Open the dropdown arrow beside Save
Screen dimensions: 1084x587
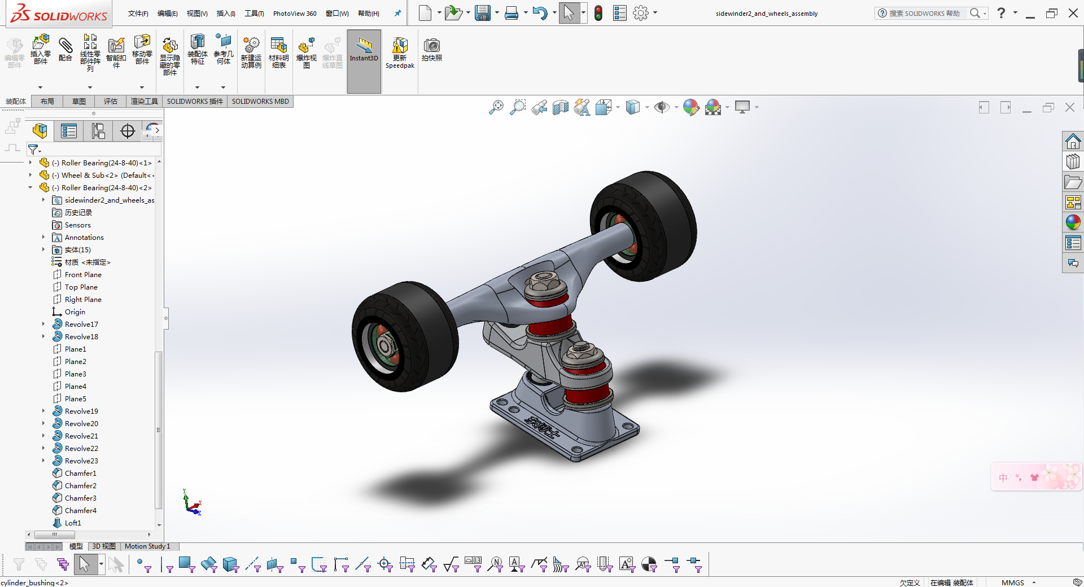pyautogui.click(x=497, y=13)
